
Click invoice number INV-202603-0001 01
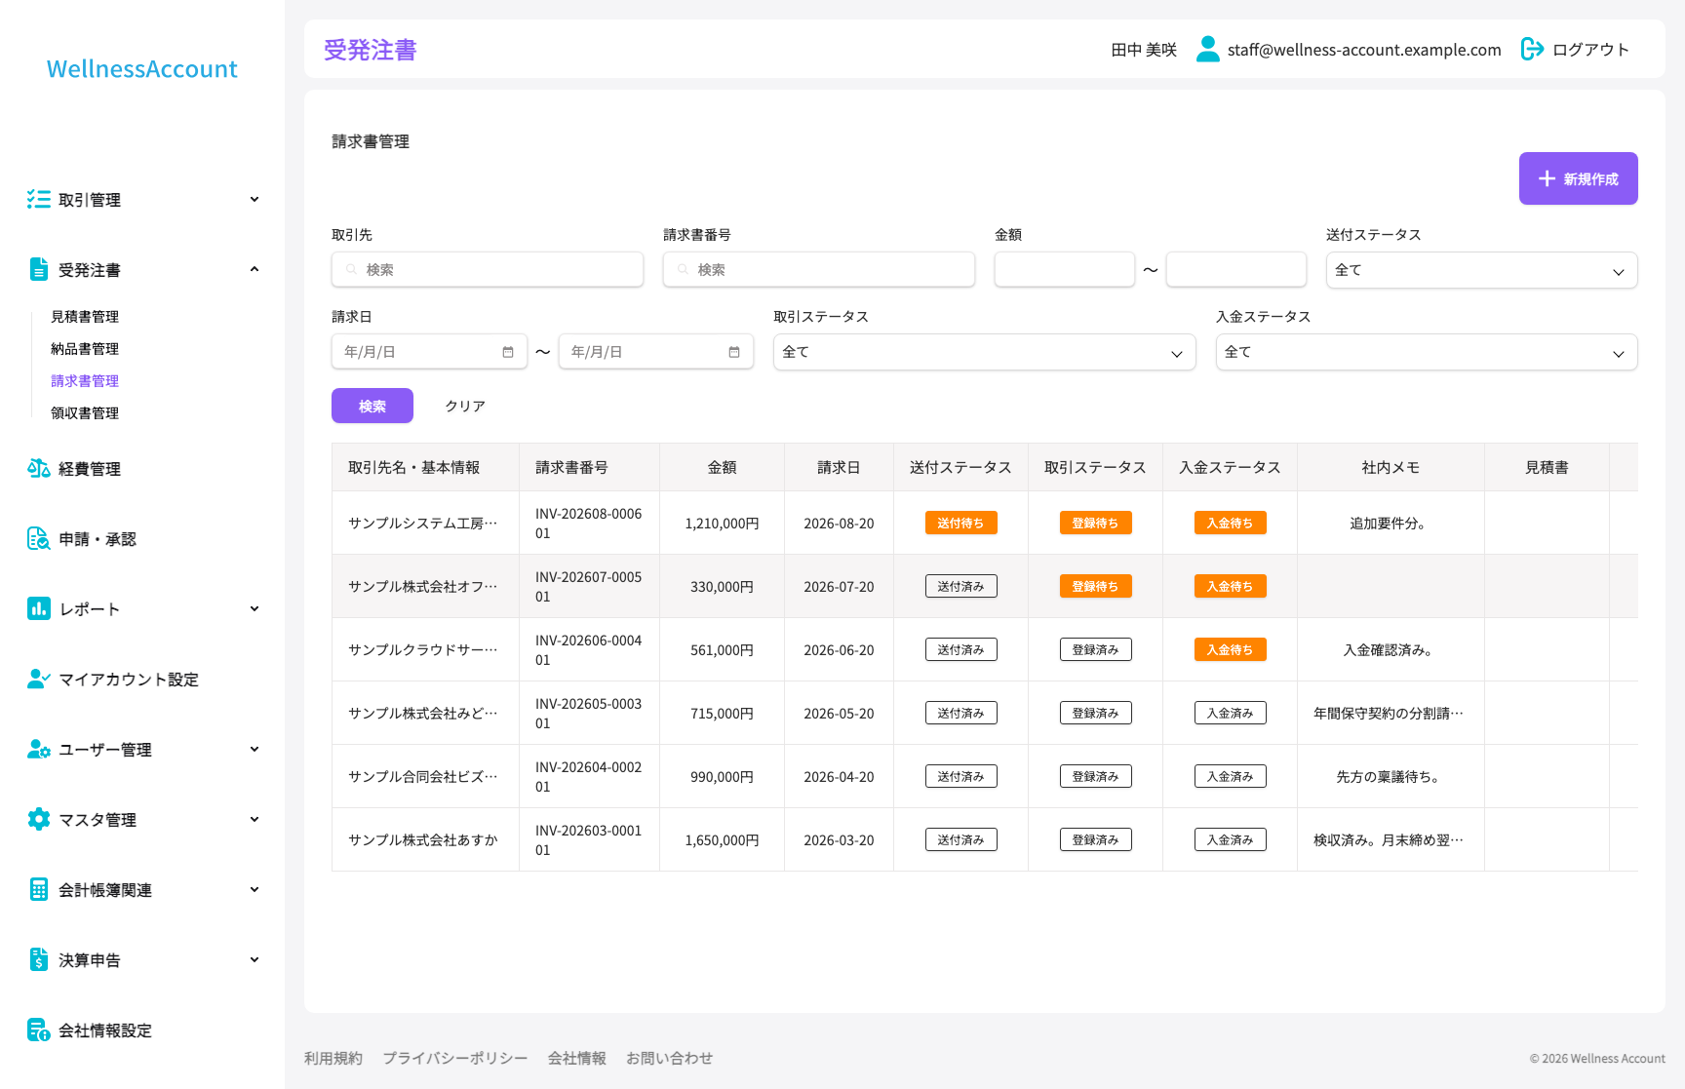589,840
